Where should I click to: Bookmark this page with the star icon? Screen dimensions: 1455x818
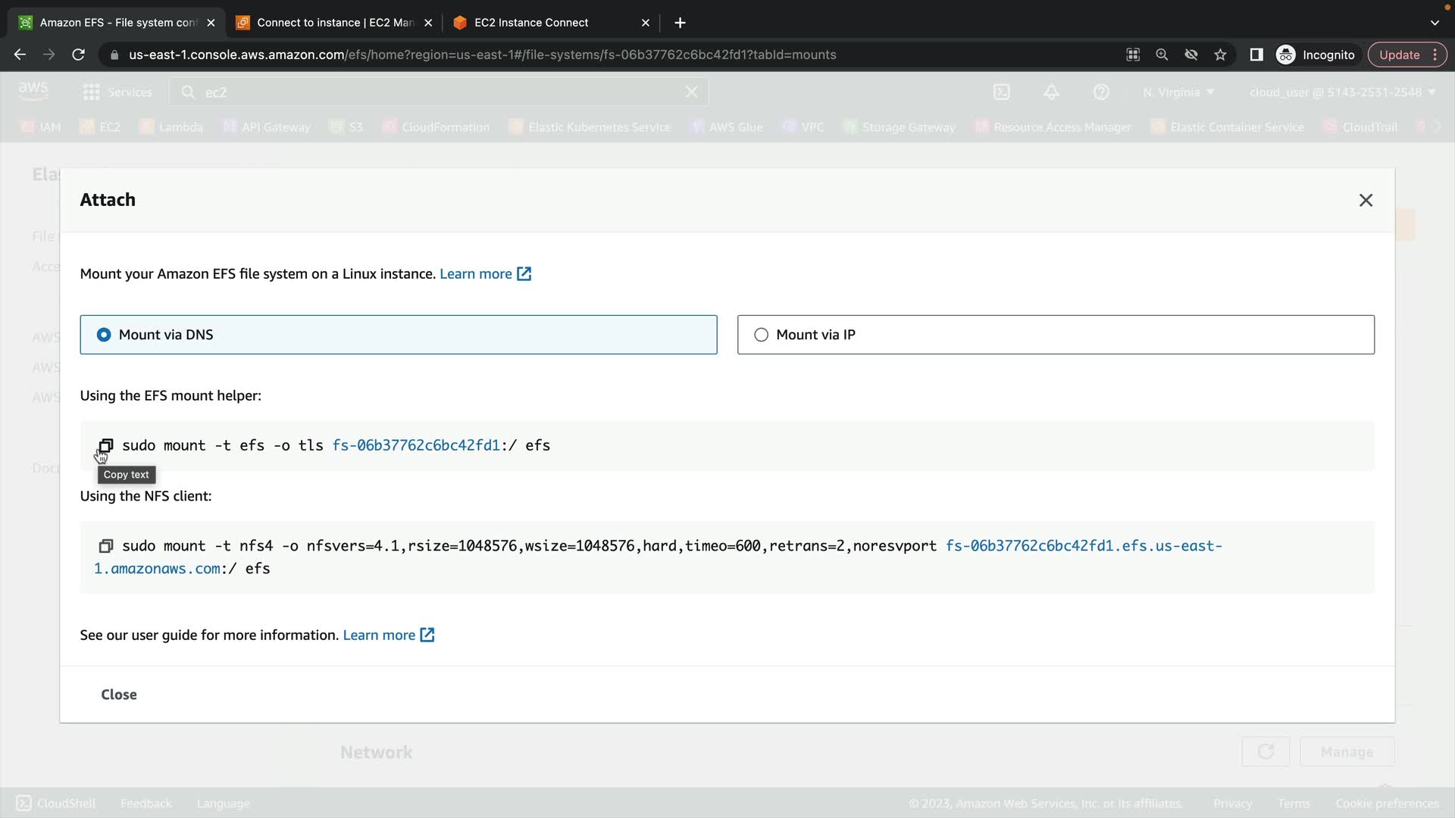pyautogui.click(x=1220, y=55)
